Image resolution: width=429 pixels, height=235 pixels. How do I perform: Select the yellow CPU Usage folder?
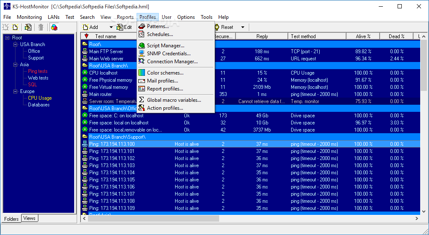pyautogui.click(x=40, y=98)
